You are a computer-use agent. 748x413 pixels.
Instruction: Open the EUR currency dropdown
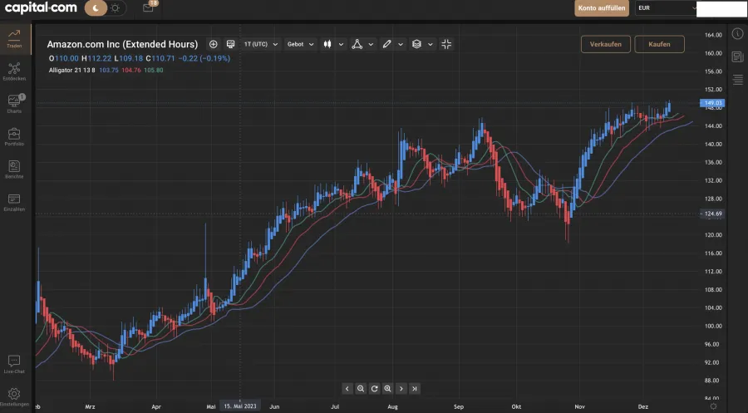click(666, 8)
